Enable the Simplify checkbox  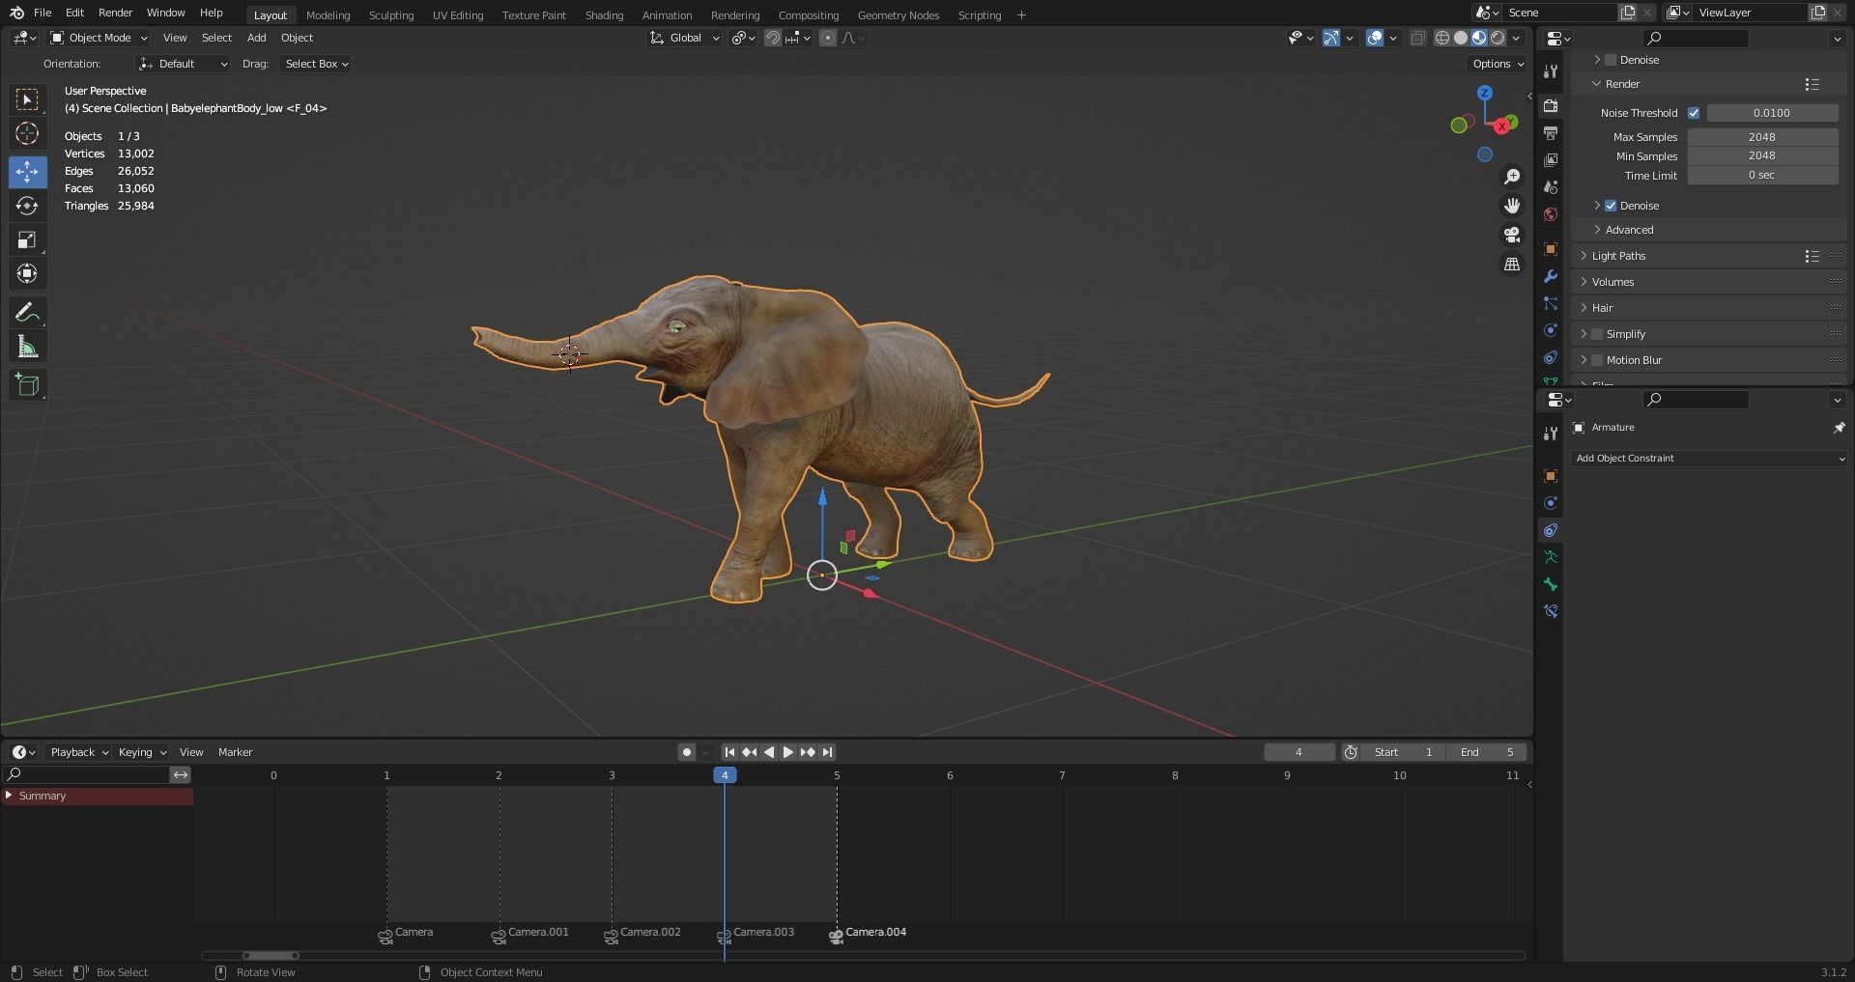1597,334
